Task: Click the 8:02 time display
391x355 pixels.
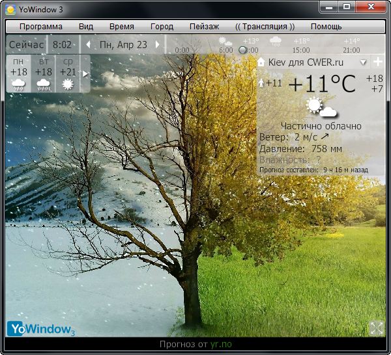Action: pos(63,45)
